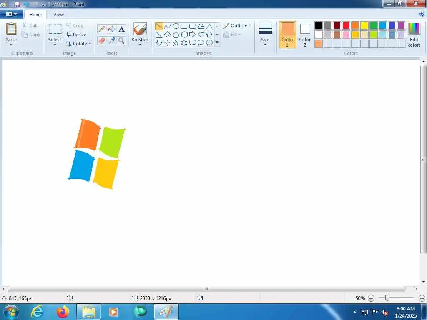The height and width of the screenshot is (320, 427).
Task: Expand the Brushes dropdown arrow
Action: coord(140,45)
